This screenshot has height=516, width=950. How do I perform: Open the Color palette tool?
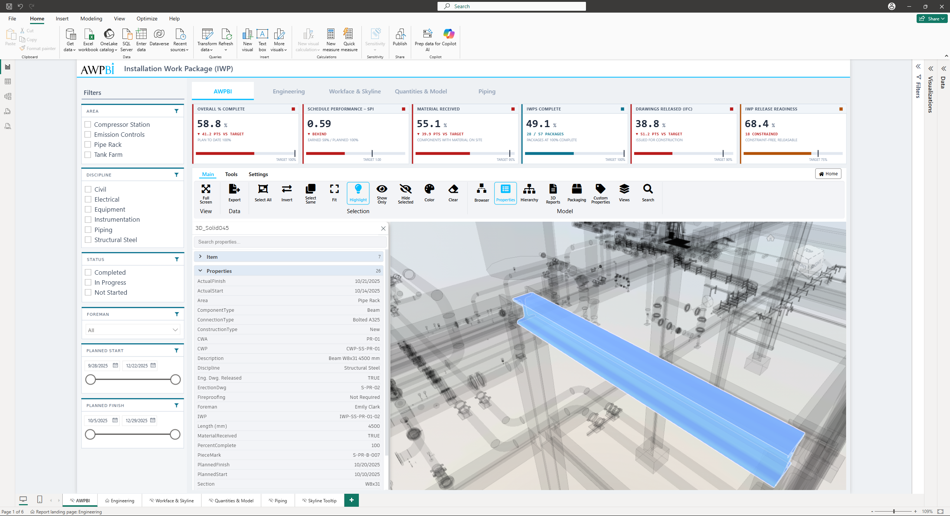[429, 193]
